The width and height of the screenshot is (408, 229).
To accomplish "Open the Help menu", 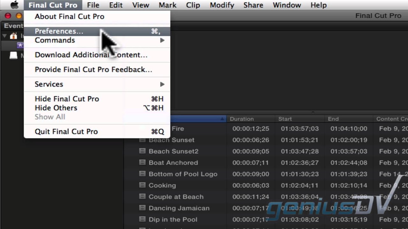I will [x=318, y=5].
